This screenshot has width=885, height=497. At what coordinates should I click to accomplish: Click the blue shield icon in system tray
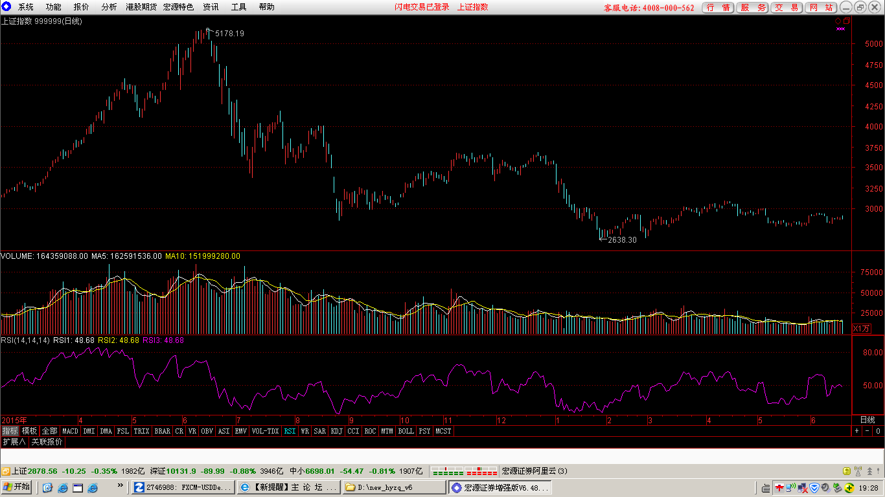click(814, 487)
